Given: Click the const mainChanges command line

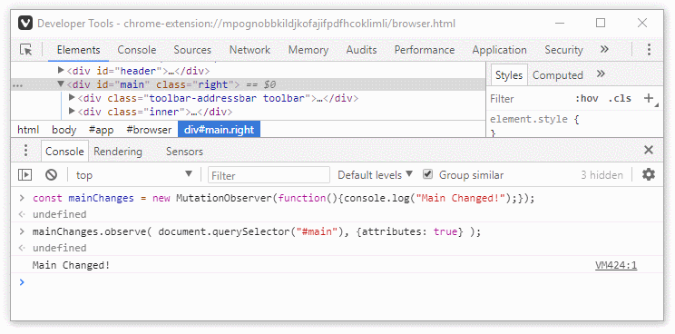Looking at the screenshot, I should (283, 199).
